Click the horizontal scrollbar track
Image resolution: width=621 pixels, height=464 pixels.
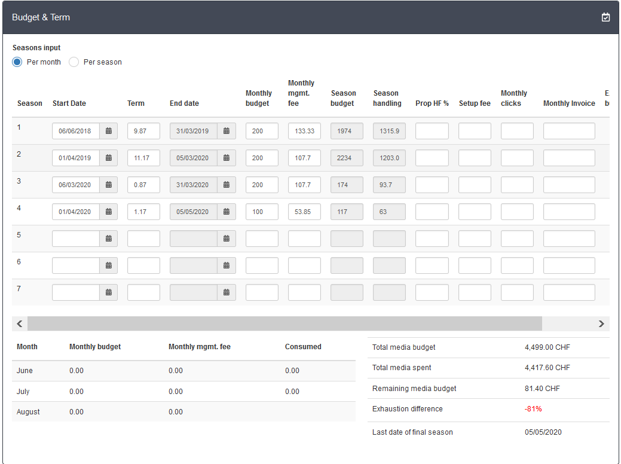pos(568,323)
